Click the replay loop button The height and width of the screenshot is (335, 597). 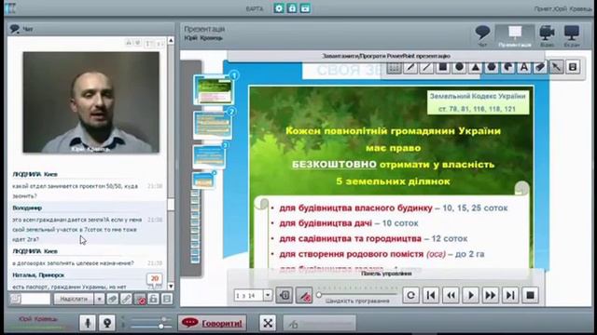click(x=410, y=295)
